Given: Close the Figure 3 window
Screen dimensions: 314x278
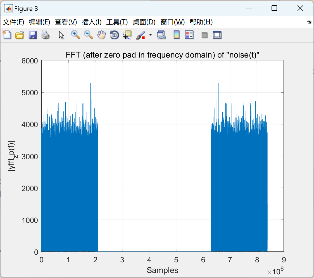Looking at the screenshot, I should point(300,8).
